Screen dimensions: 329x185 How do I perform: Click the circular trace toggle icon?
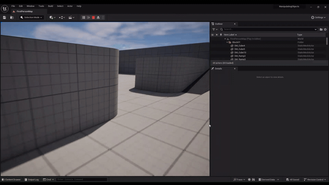tap(249, 180)
